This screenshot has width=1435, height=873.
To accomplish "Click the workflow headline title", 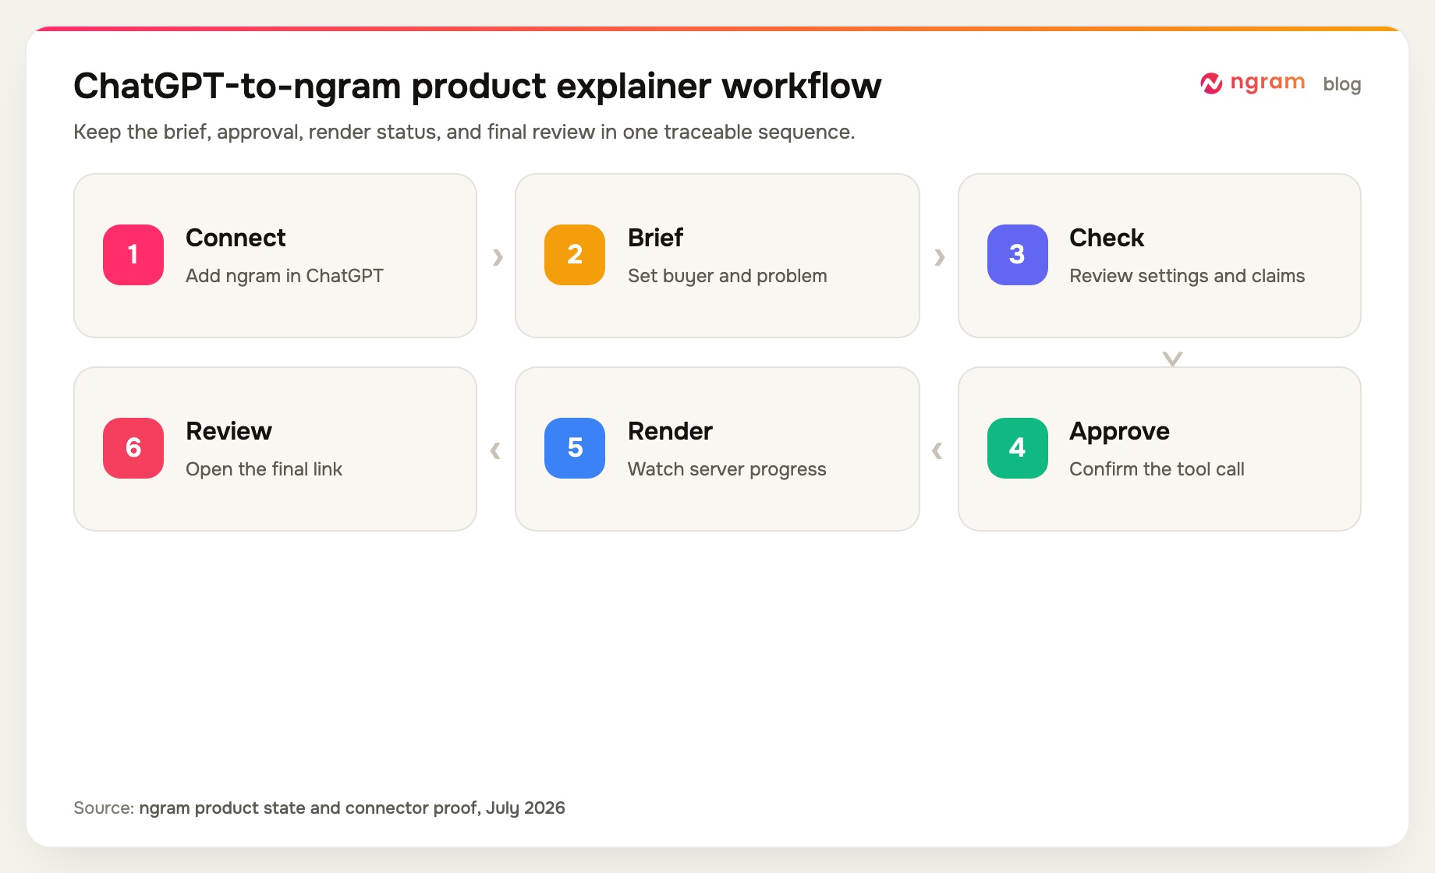I will pyautogui.click(x=477, y=86).
